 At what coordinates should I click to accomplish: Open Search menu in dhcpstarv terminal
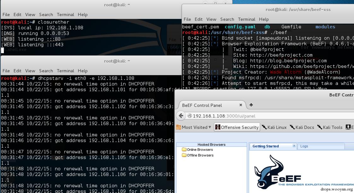tap(46, 71)
